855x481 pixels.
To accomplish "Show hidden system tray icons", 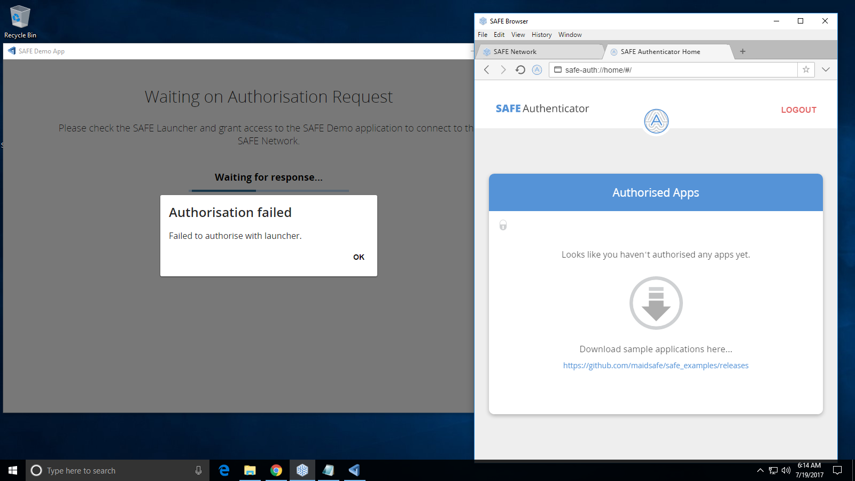I will [x=760, y=470].
